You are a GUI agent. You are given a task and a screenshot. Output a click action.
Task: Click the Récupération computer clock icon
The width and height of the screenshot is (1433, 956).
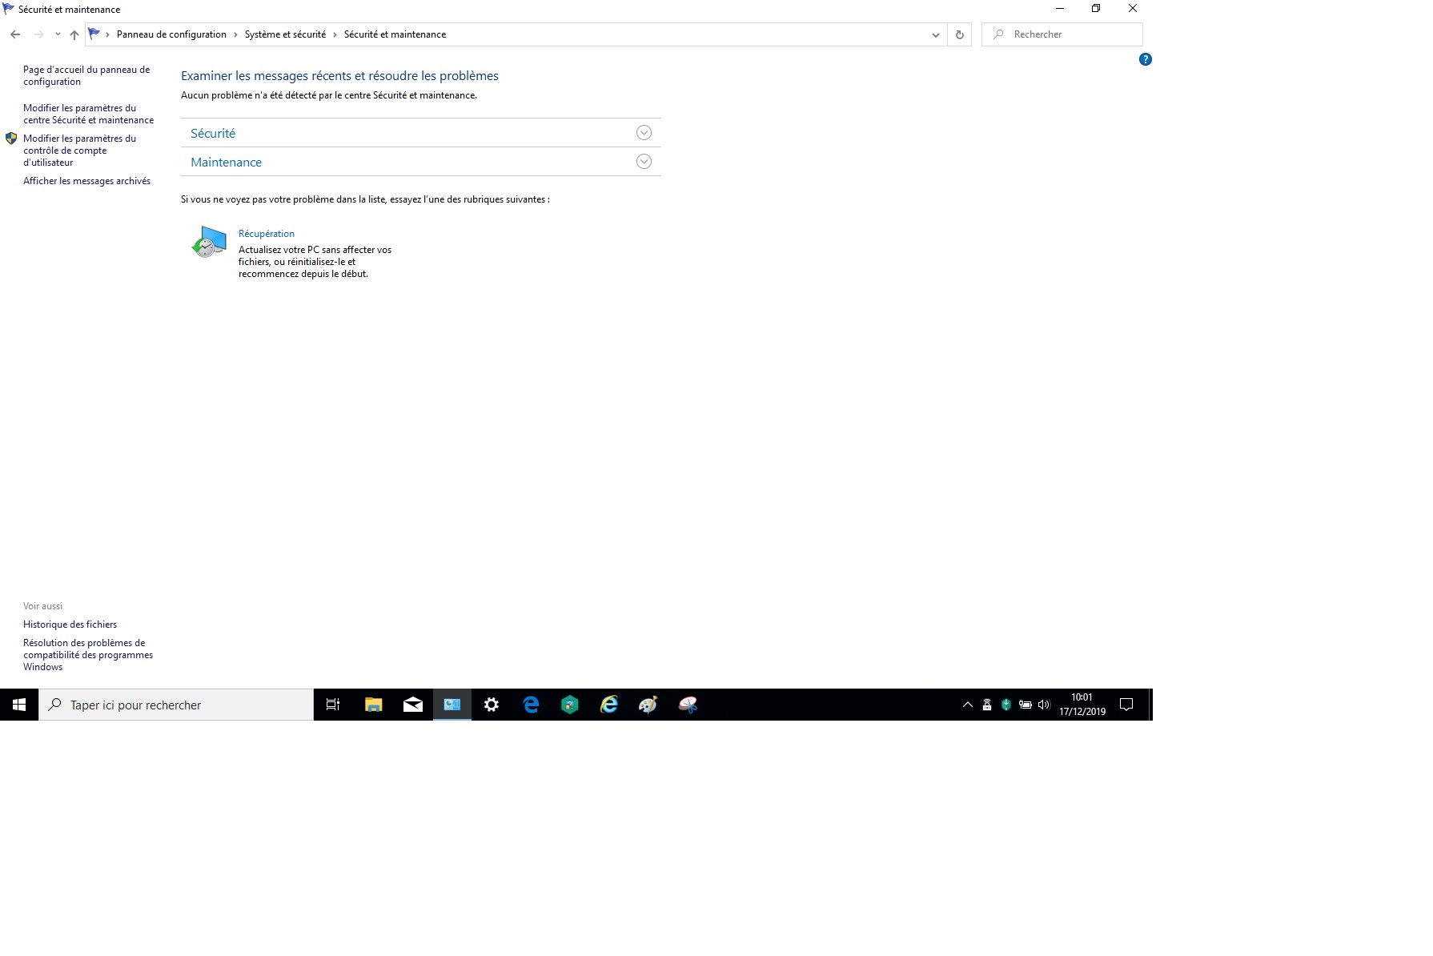tap(209, 241)
